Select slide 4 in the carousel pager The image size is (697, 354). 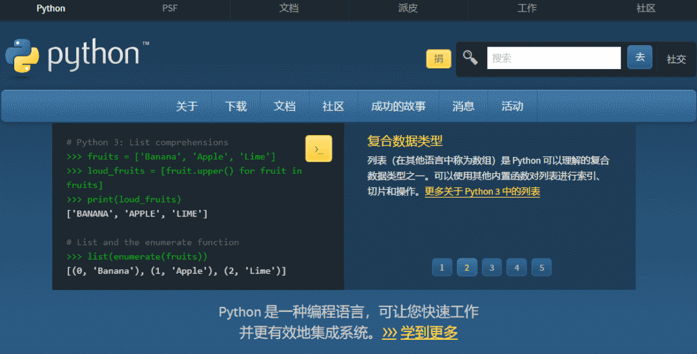coord(516,267)
